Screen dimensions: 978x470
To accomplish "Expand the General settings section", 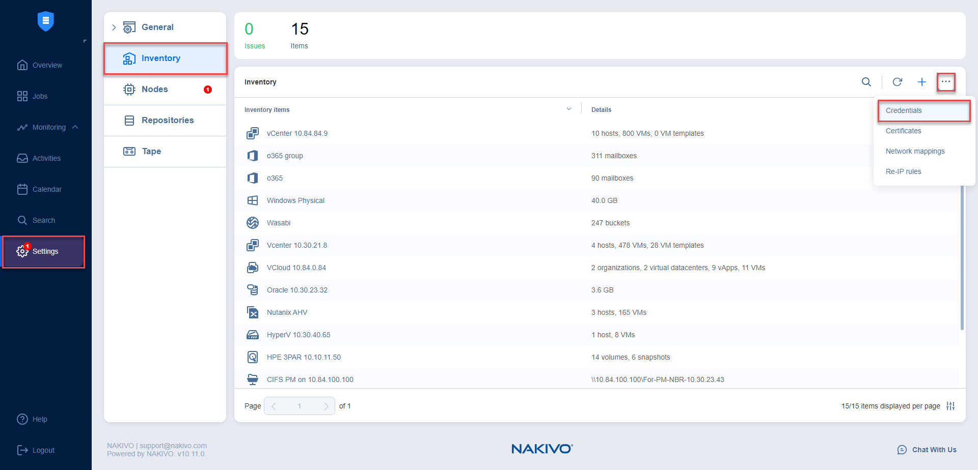I will coord(114,27).
